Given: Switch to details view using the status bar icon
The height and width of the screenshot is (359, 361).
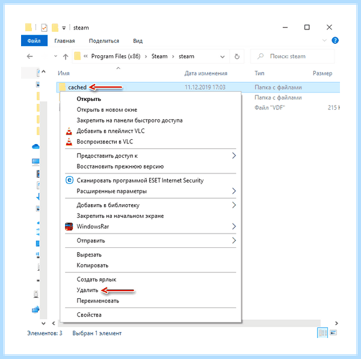Looking at the screenshot, I should click(322, 333).
